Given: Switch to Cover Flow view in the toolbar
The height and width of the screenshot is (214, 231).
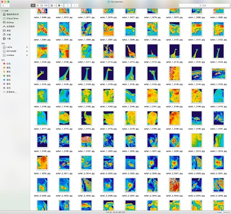Looking at the screenshot, I should 46,6.
